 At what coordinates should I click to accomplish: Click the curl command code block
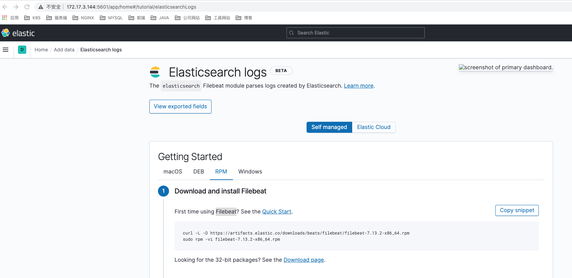tap(356, 236)
